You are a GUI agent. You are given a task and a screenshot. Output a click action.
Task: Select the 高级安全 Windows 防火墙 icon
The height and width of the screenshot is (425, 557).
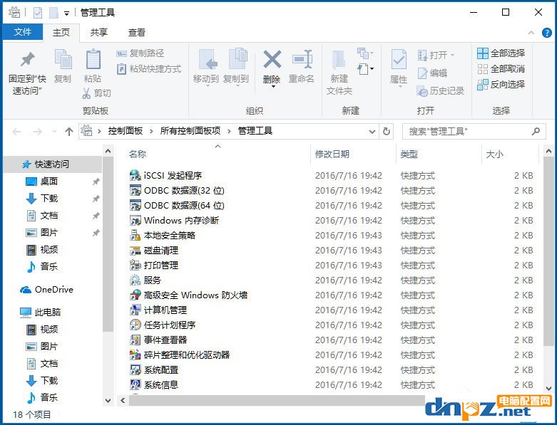tap(135, 295)
